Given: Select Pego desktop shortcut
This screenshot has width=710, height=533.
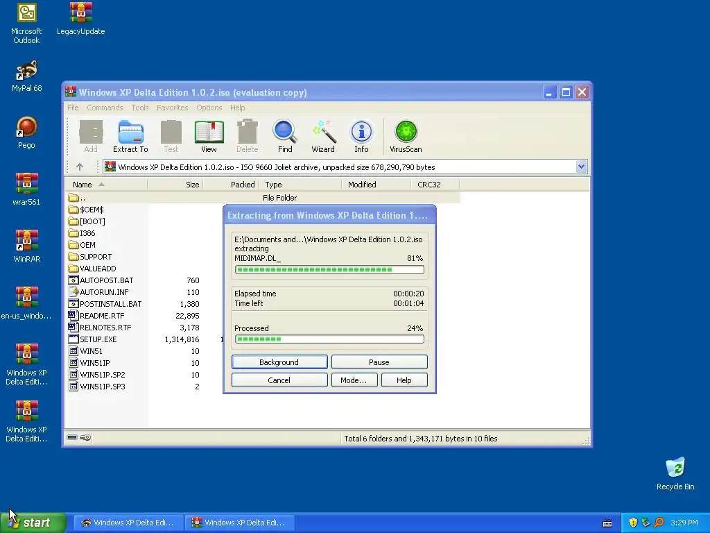Looking at the screenshot, I should click(x=26, y=133).
